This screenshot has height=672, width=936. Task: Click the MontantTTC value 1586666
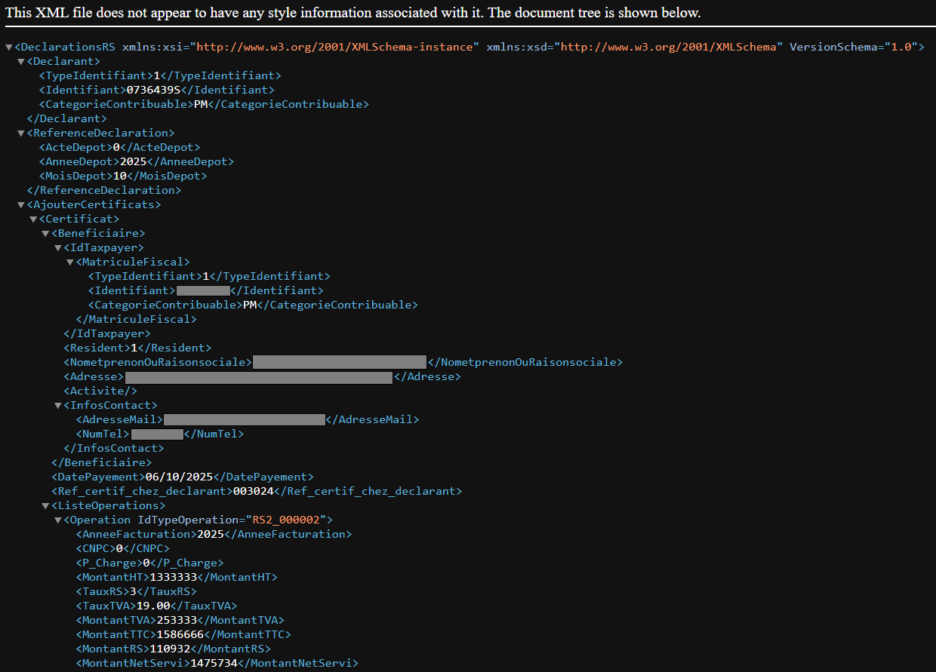180,635
